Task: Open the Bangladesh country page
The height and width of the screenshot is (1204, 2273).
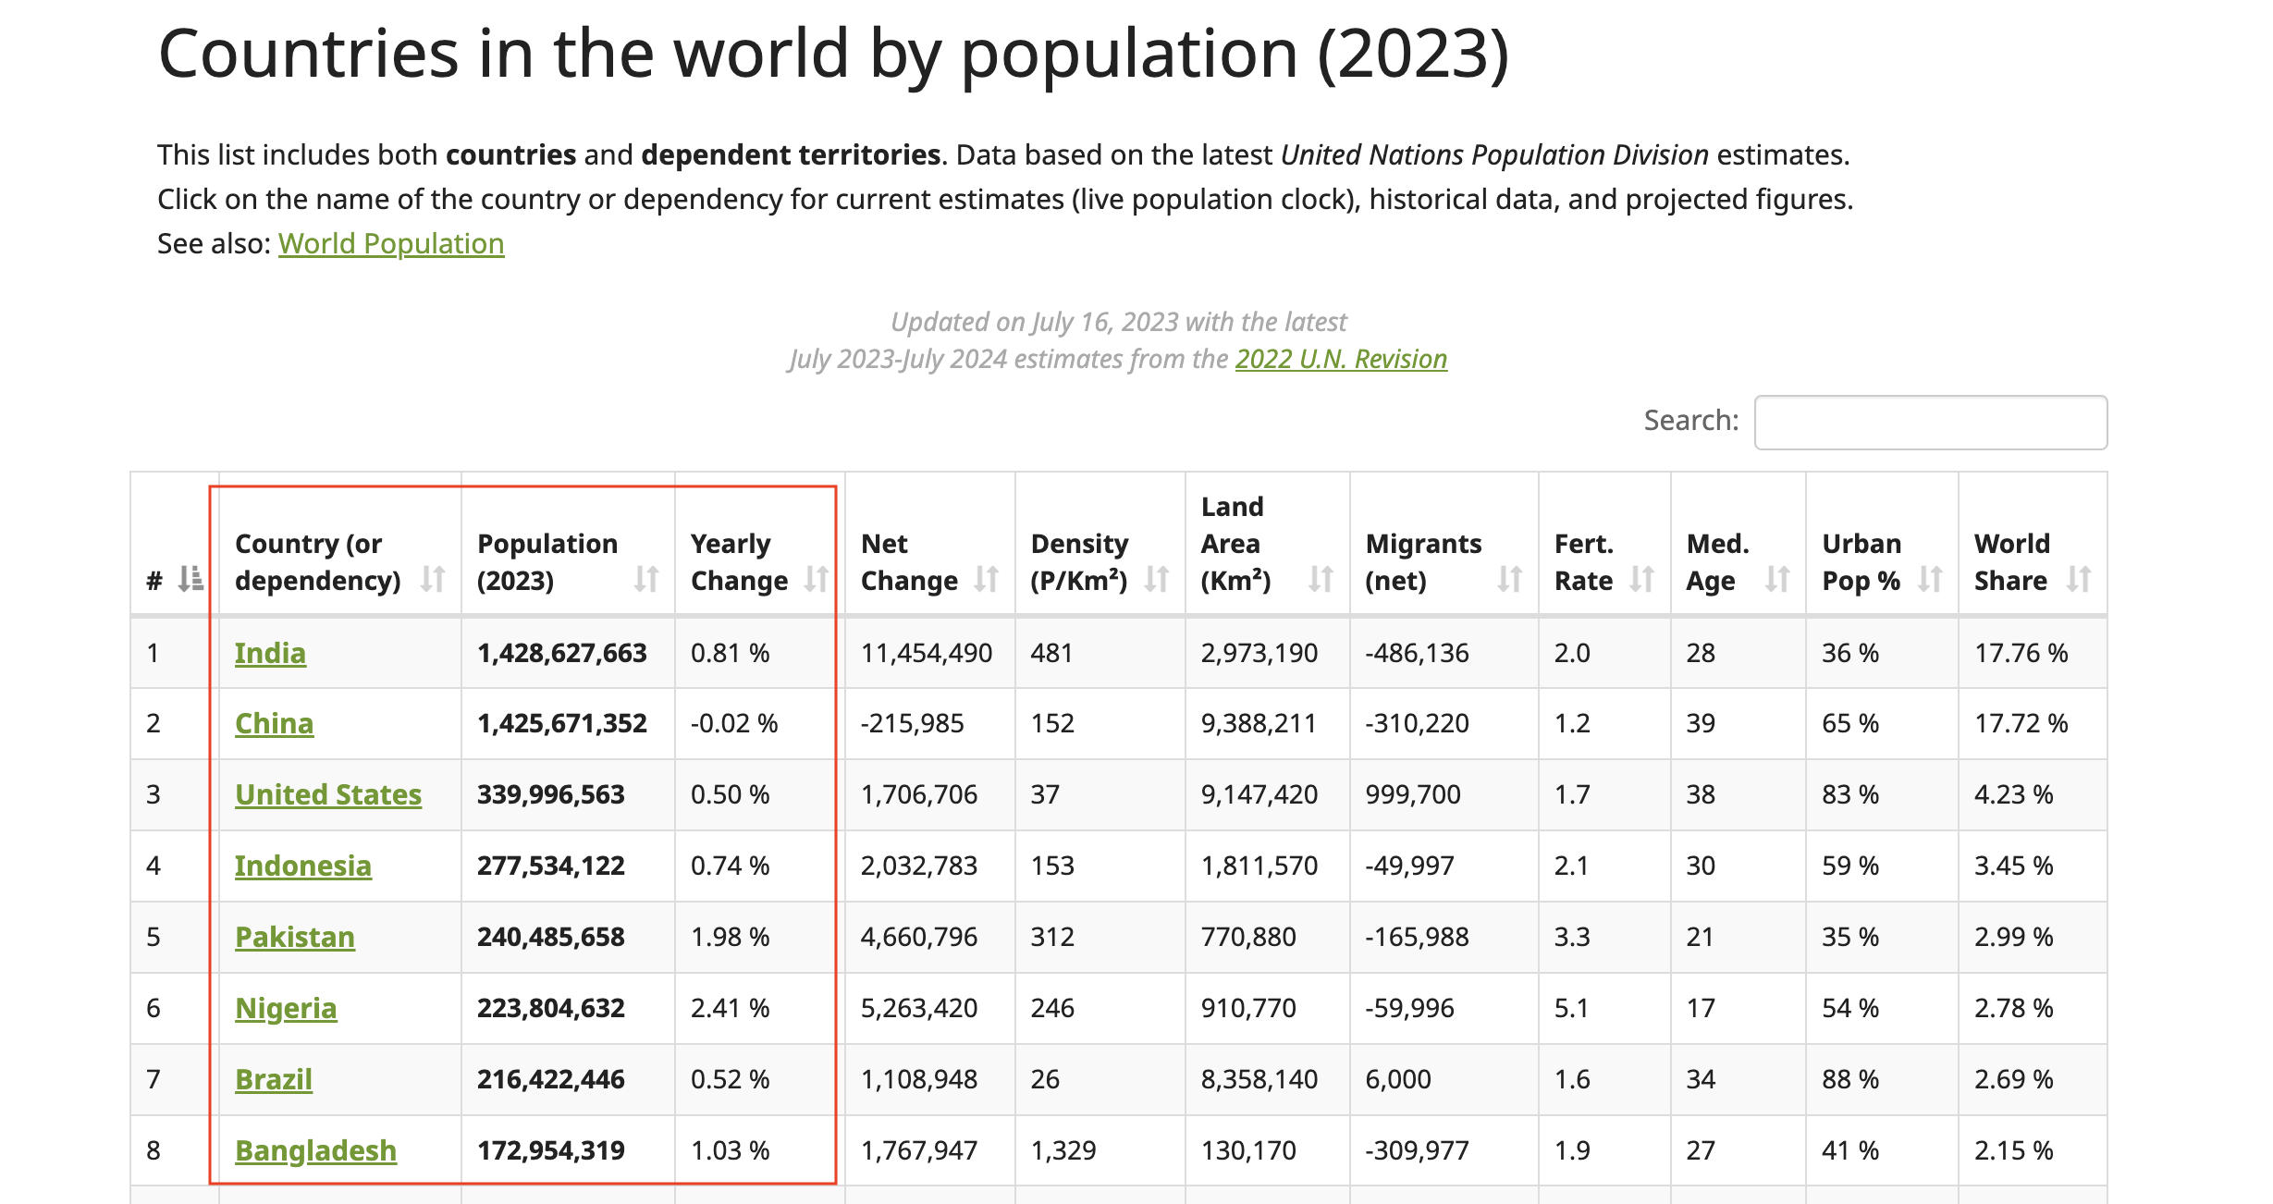Action: coord(315,1150)
